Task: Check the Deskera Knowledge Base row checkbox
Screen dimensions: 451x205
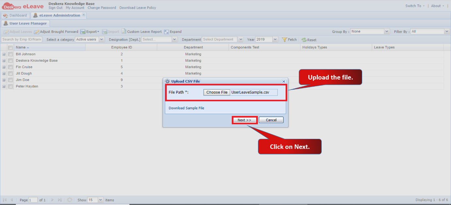Action: 10,61
